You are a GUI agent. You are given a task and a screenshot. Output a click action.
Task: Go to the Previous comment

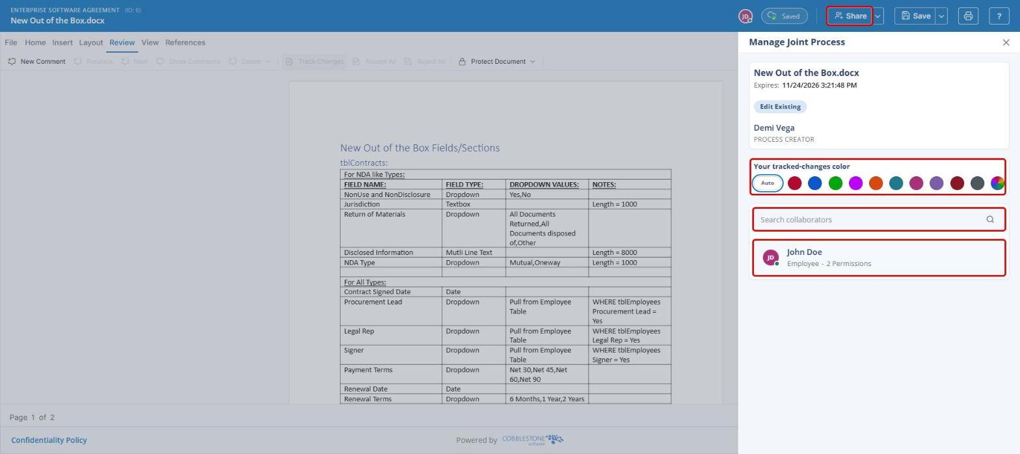tap(93, 61)
